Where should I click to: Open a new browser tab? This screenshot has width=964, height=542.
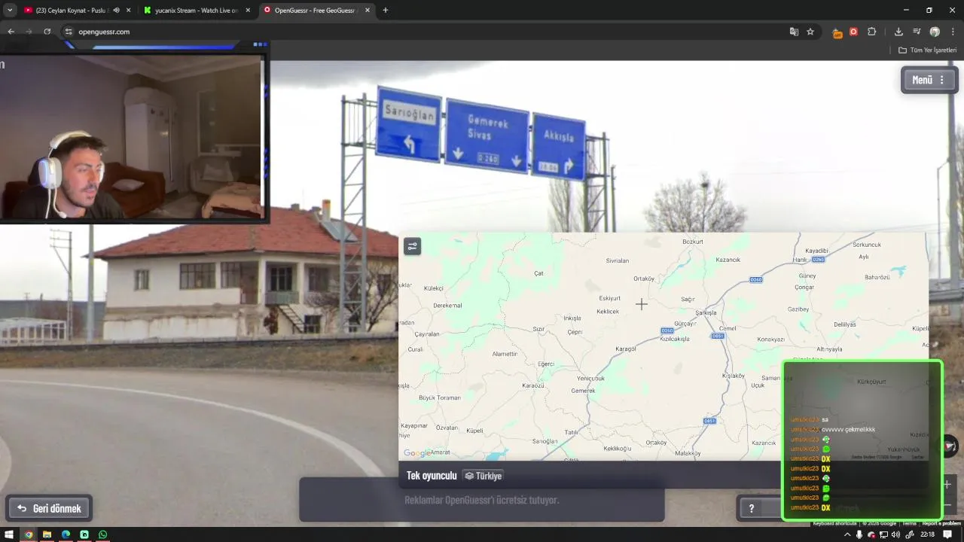(386, 11)
